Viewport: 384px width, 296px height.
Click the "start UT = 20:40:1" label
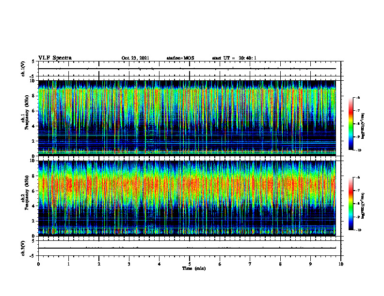coord(234,58)
